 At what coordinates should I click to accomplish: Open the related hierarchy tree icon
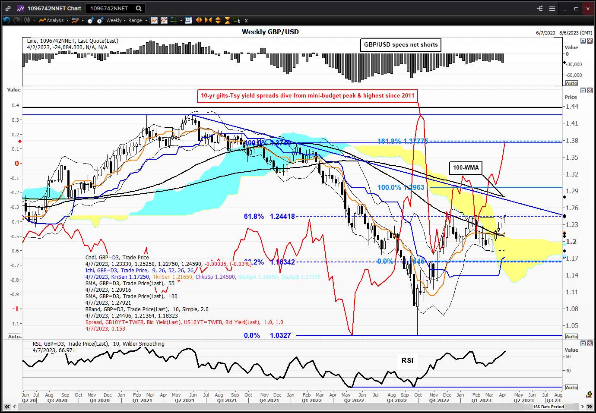coord(540,8)
